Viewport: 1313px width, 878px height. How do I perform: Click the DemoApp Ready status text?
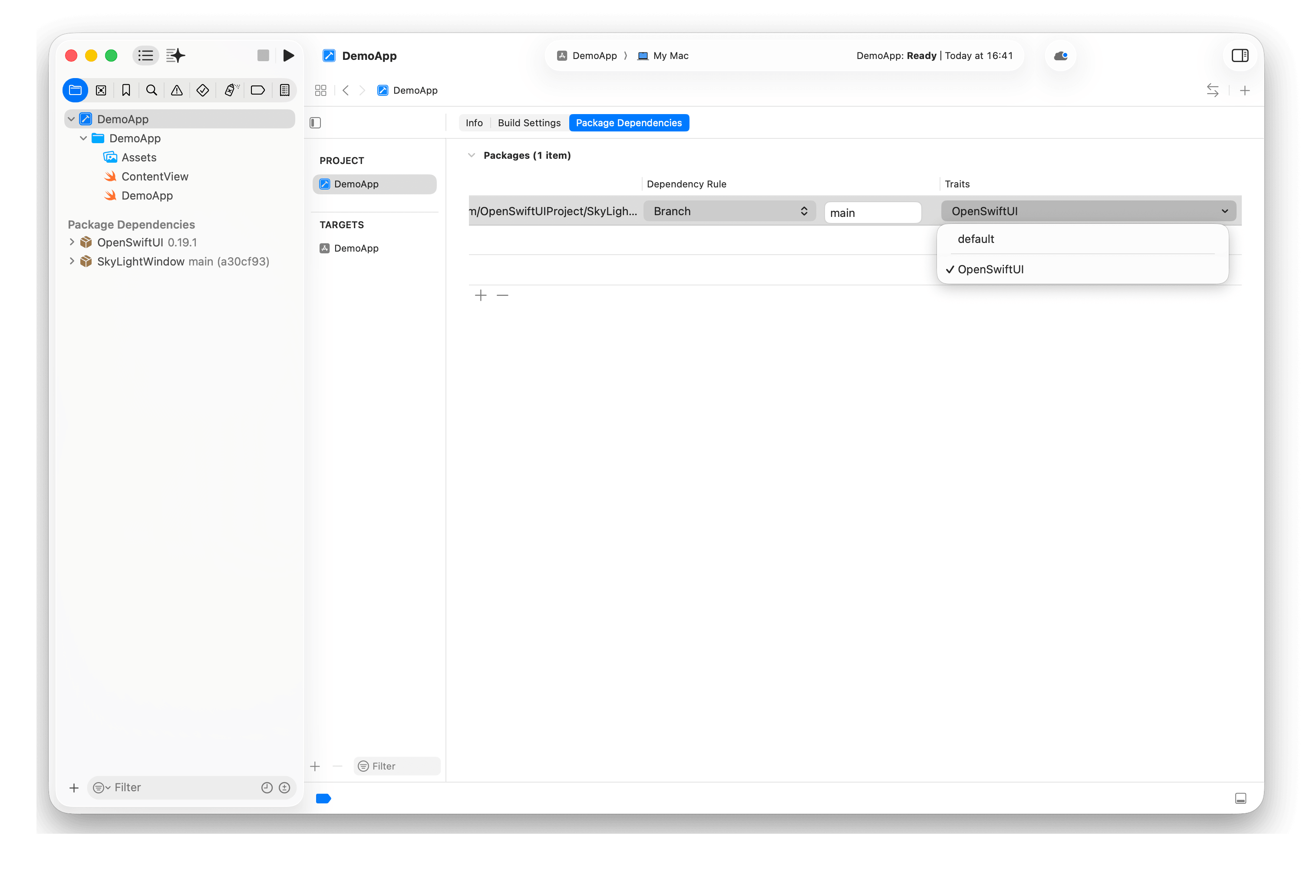(x=934, y=56)
